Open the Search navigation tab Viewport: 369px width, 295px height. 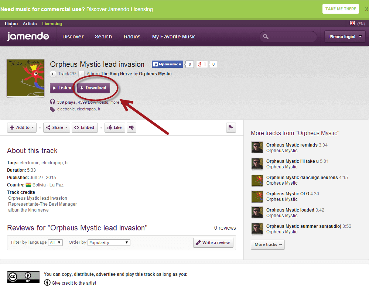(103, 37)
